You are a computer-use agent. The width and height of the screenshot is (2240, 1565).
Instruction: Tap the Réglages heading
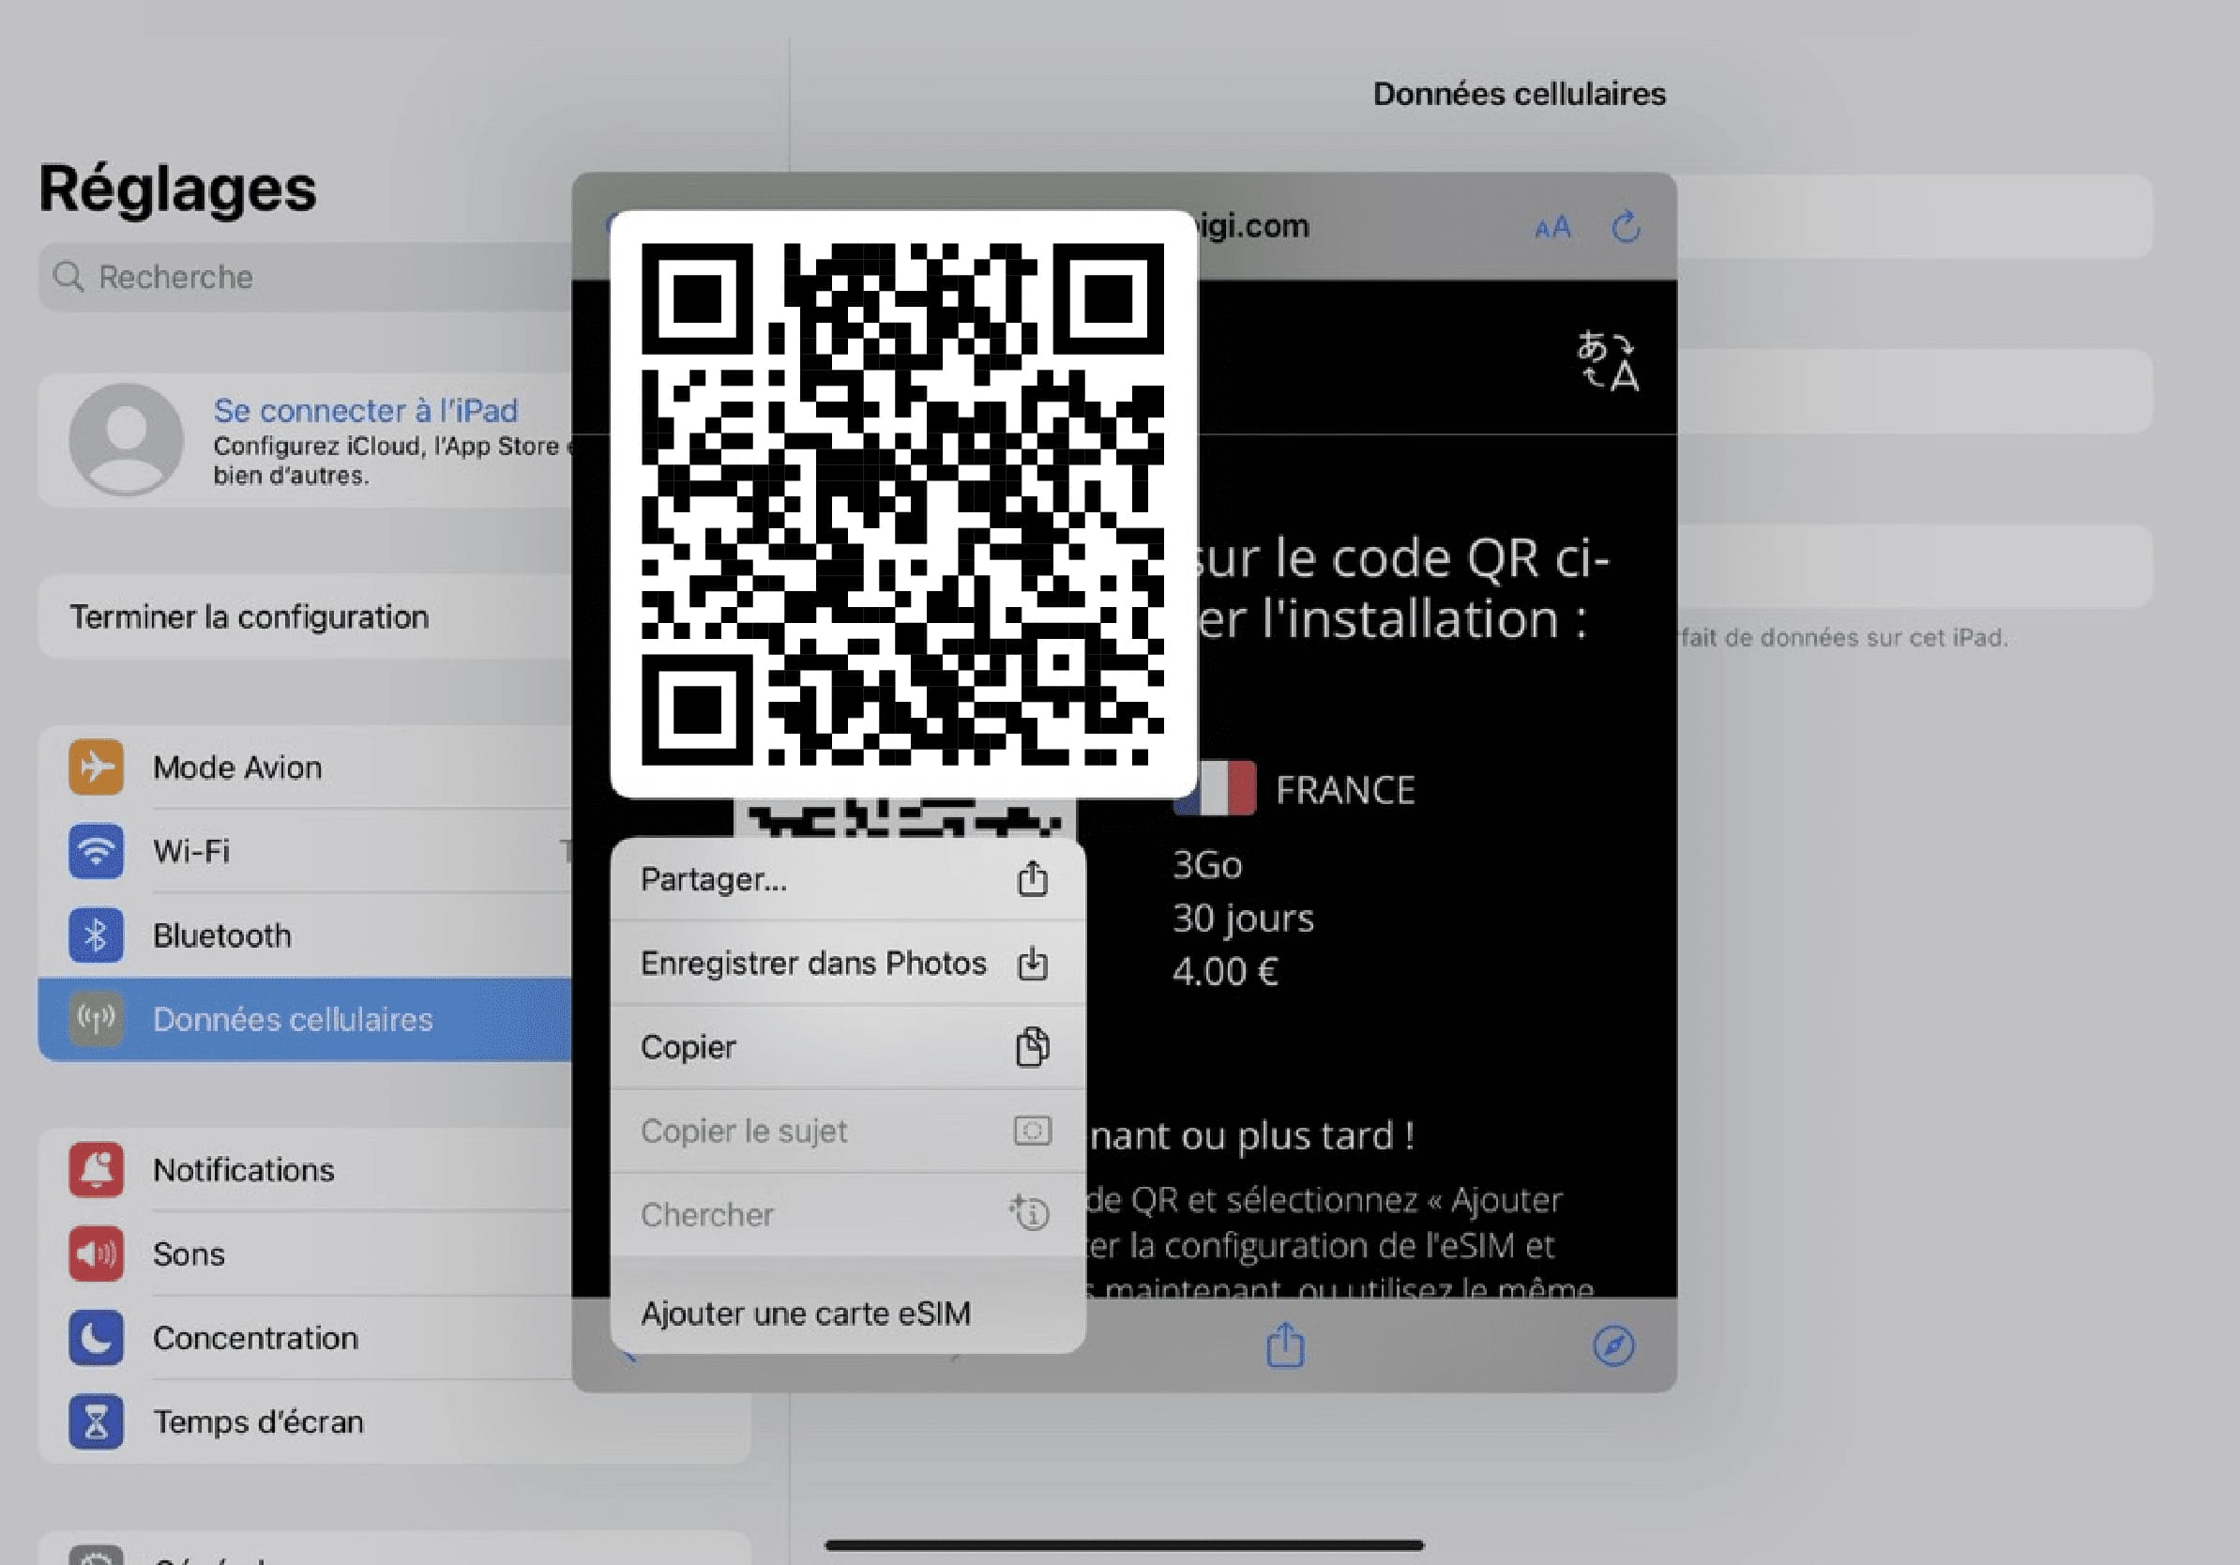[x=177, y=188]
